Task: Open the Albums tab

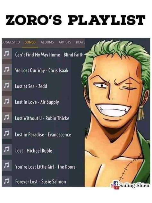Action: [x=47, y=42]
